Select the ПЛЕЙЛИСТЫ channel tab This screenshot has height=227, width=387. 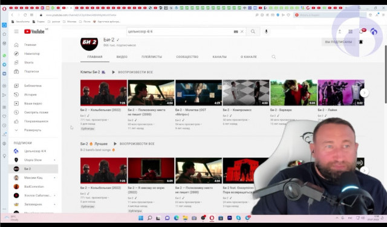[x=152, y=57]
